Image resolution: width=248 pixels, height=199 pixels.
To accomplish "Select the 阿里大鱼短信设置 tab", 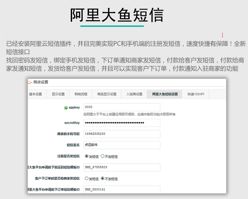I will click(x=165, y=94).
